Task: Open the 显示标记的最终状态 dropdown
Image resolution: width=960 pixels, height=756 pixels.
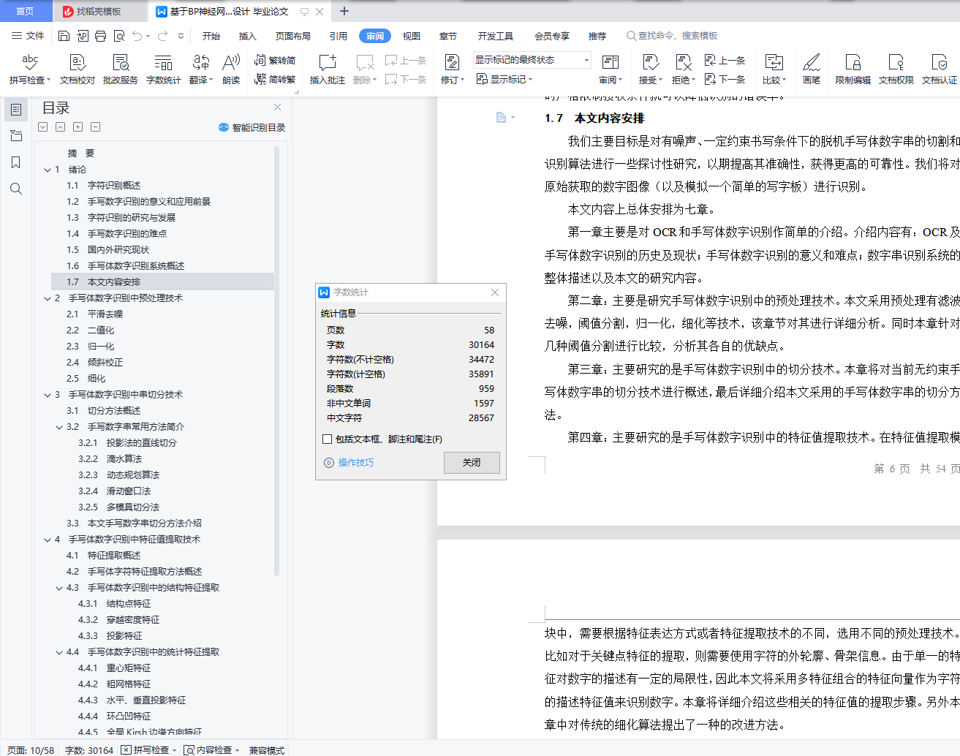Action: 532,60
